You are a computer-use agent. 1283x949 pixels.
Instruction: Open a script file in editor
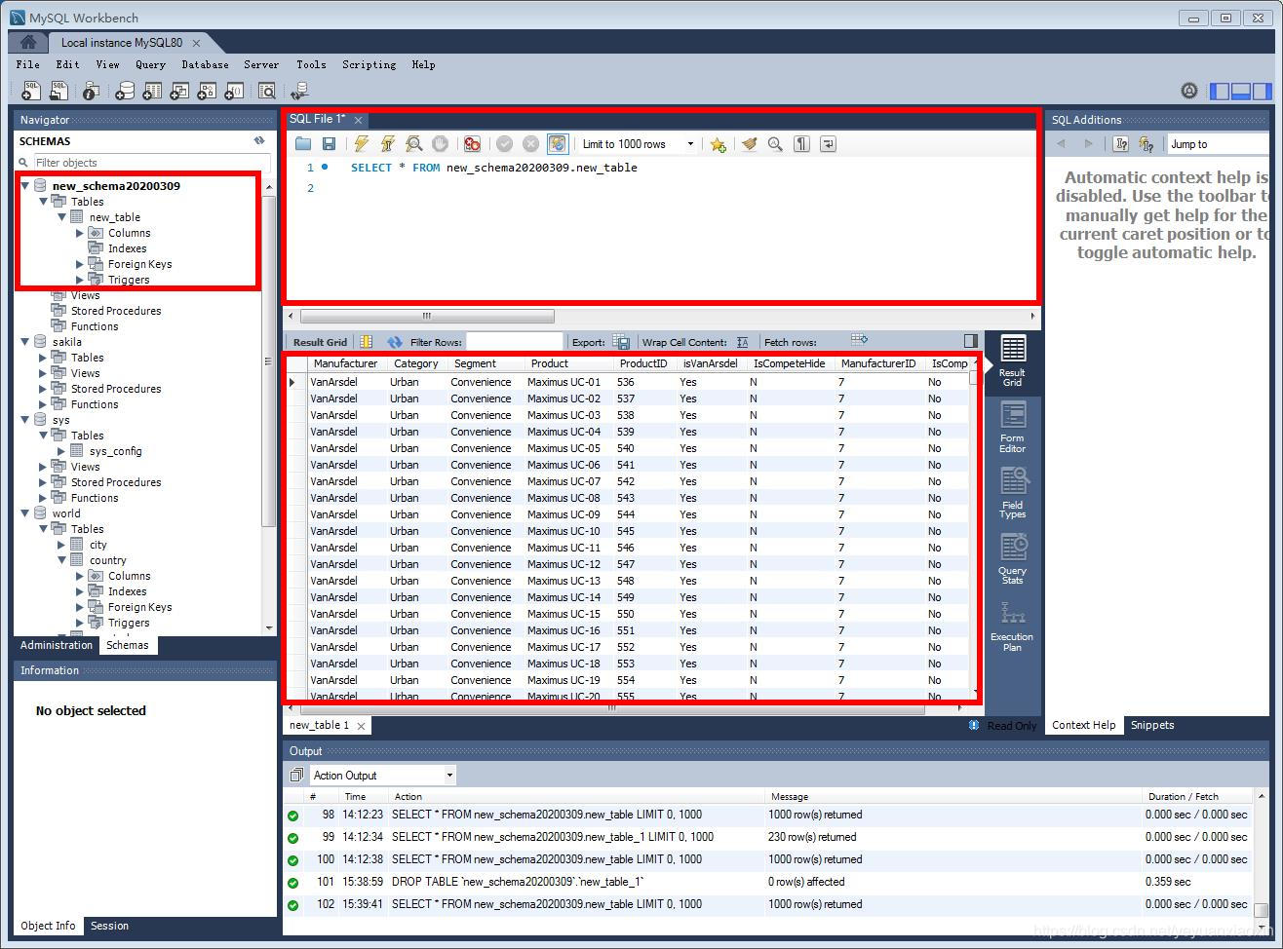pyautogui.click(x=303, y=144)
